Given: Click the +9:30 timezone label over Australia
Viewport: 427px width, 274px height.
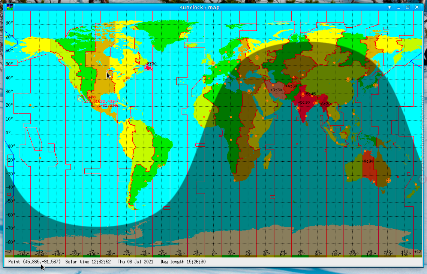Looking at the screenshot, I should click(x=368, y=161).
